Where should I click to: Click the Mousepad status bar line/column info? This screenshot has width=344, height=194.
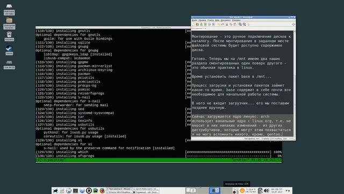(274, 139)
